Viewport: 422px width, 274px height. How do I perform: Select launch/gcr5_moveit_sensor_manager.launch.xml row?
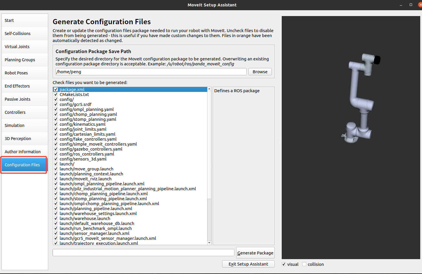[130, 238]
